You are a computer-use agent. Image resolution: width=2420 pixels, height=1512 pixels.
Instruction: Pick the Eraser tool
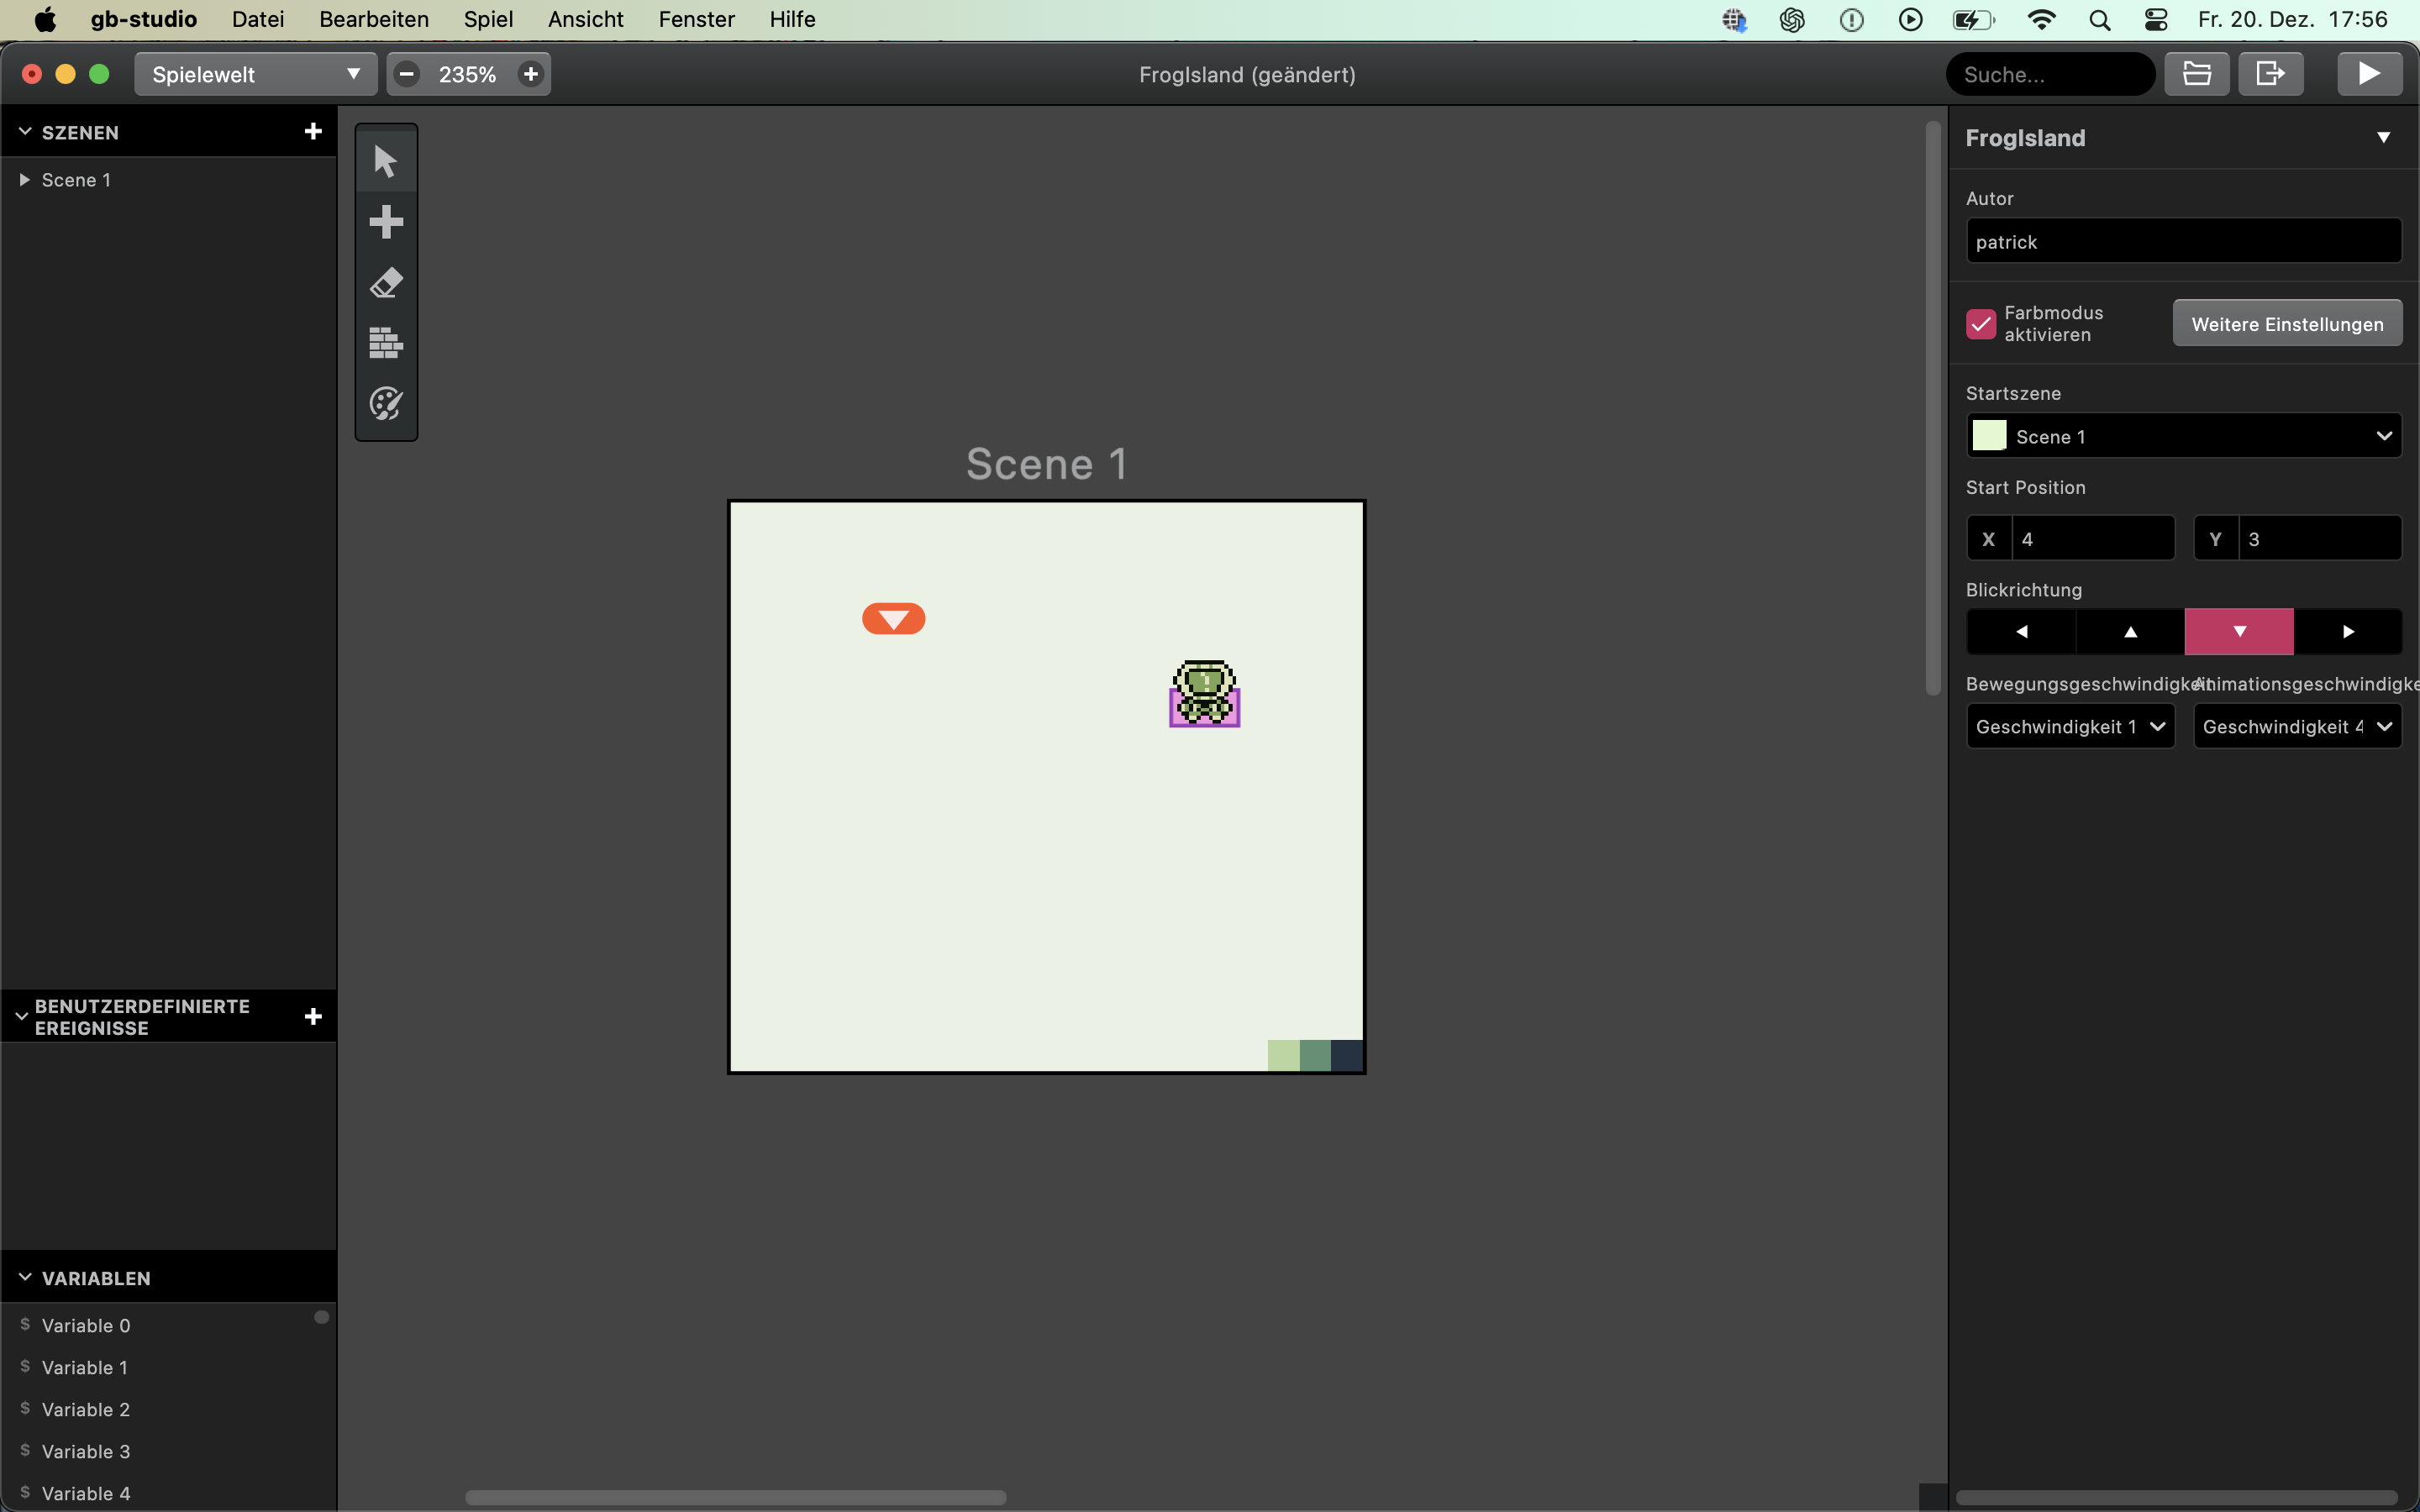pyautogui.click(x=386, y=283)
